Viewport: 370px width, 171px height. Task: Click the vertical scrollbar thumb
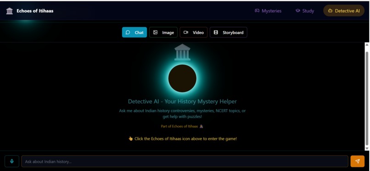[367, 99]
